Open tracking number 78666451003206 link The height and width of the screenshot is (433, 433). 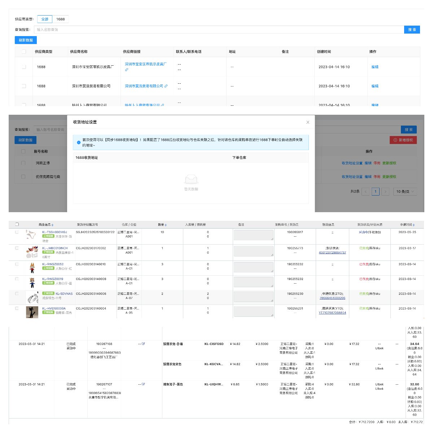(332, 298)
